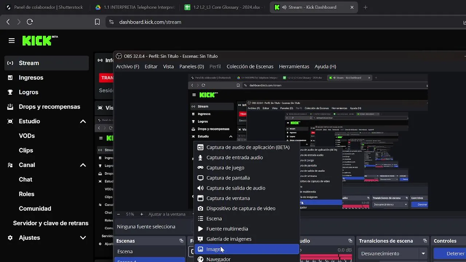Reload the dashboard.kick.com page
This screenshot has width=466, height=262.
point(30,22)
